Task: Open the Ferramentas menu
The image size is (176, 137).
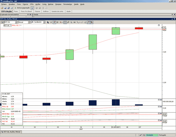Action: point(68,4)
